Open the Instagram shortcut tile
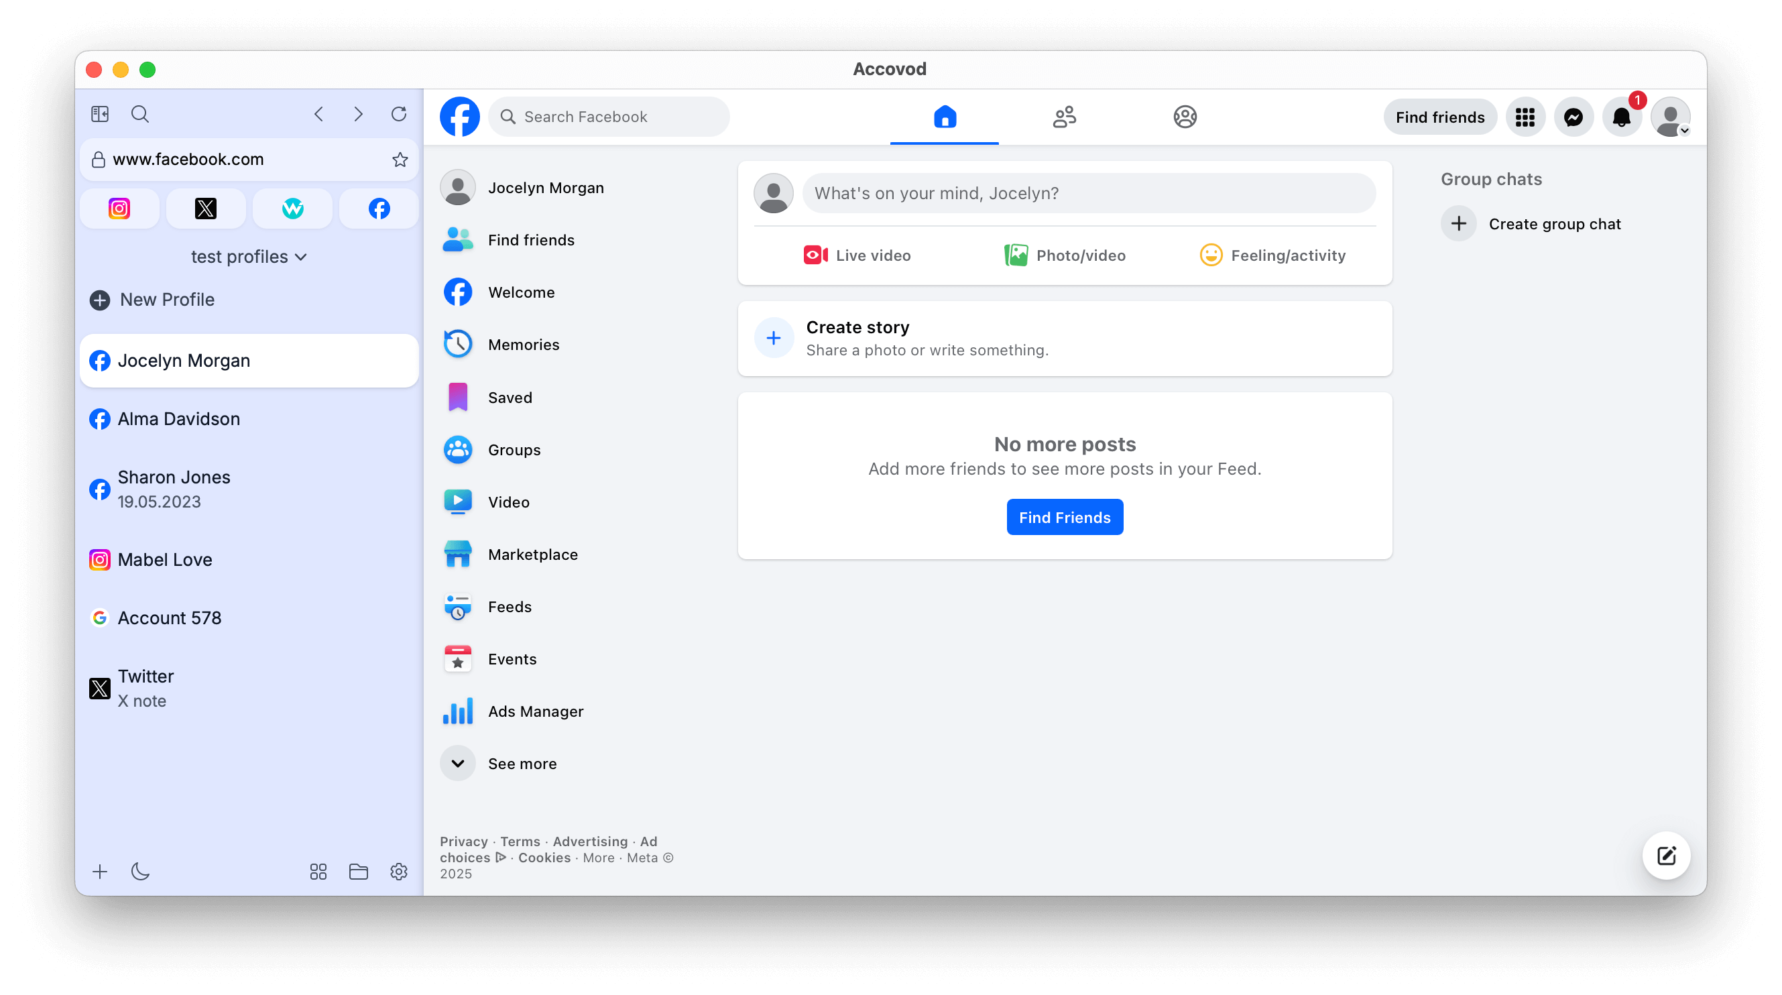The image size is (1782, 995). coord(119,209)
